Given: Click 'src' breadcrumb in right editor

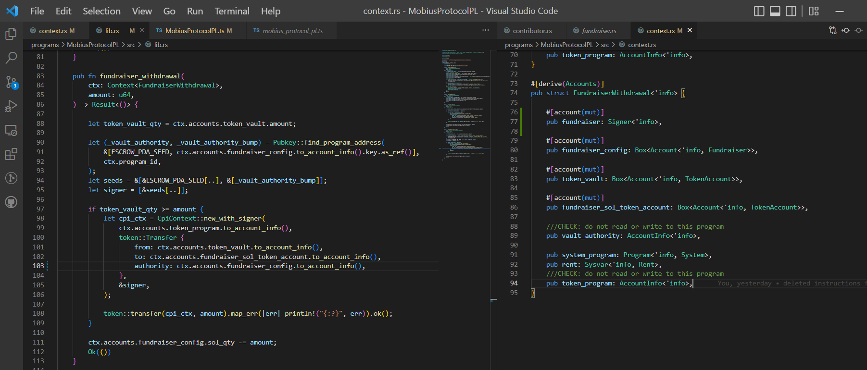Looking at the screenshot, I should (605, 45).
